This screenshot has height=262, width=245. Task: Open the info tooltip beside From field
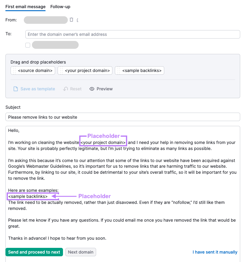[77, 20]
